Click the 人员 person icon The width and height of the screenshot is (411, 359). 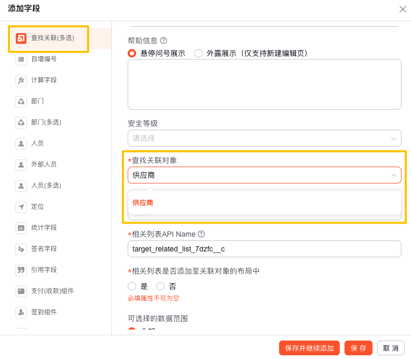click(x=21, y=143)
